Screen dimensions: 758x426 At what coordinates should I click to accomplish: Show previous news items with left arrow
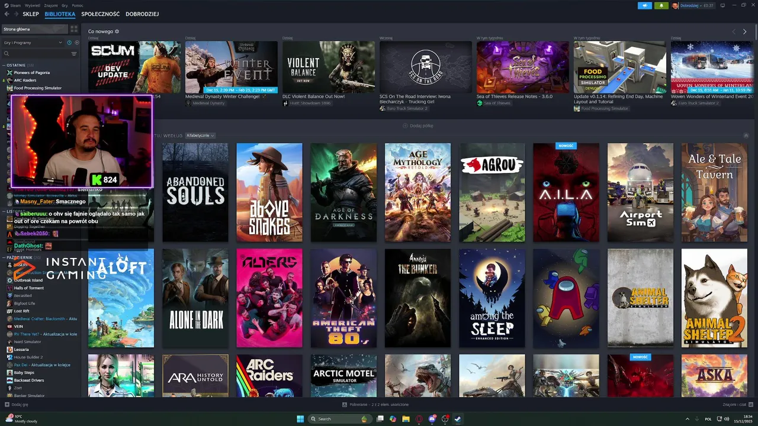734,31
